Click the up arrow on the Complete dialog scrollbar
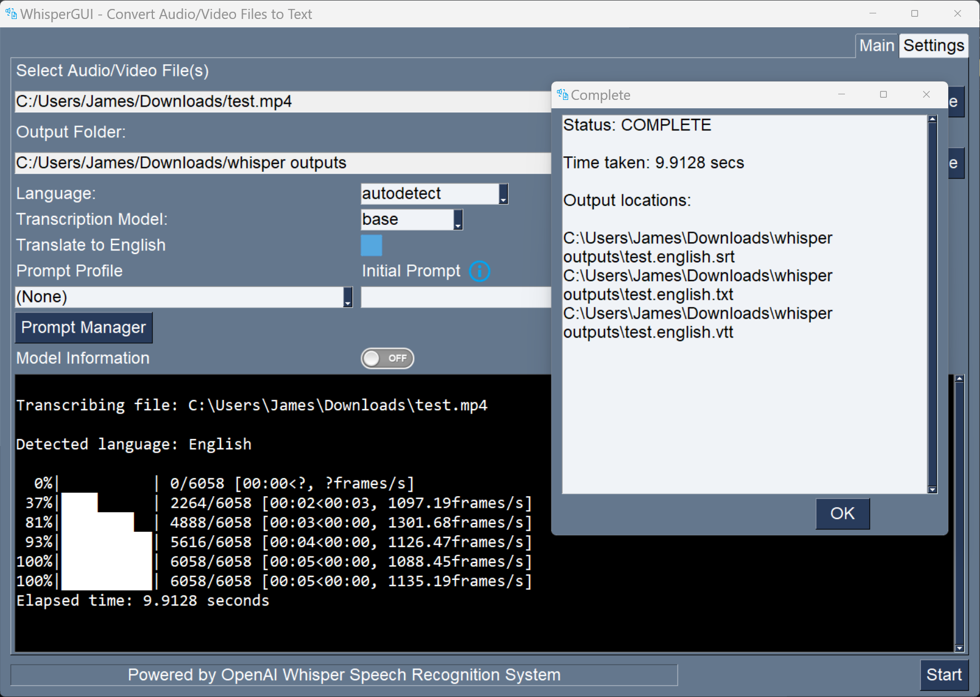This screenshot has width=980, height=697. 932,118
